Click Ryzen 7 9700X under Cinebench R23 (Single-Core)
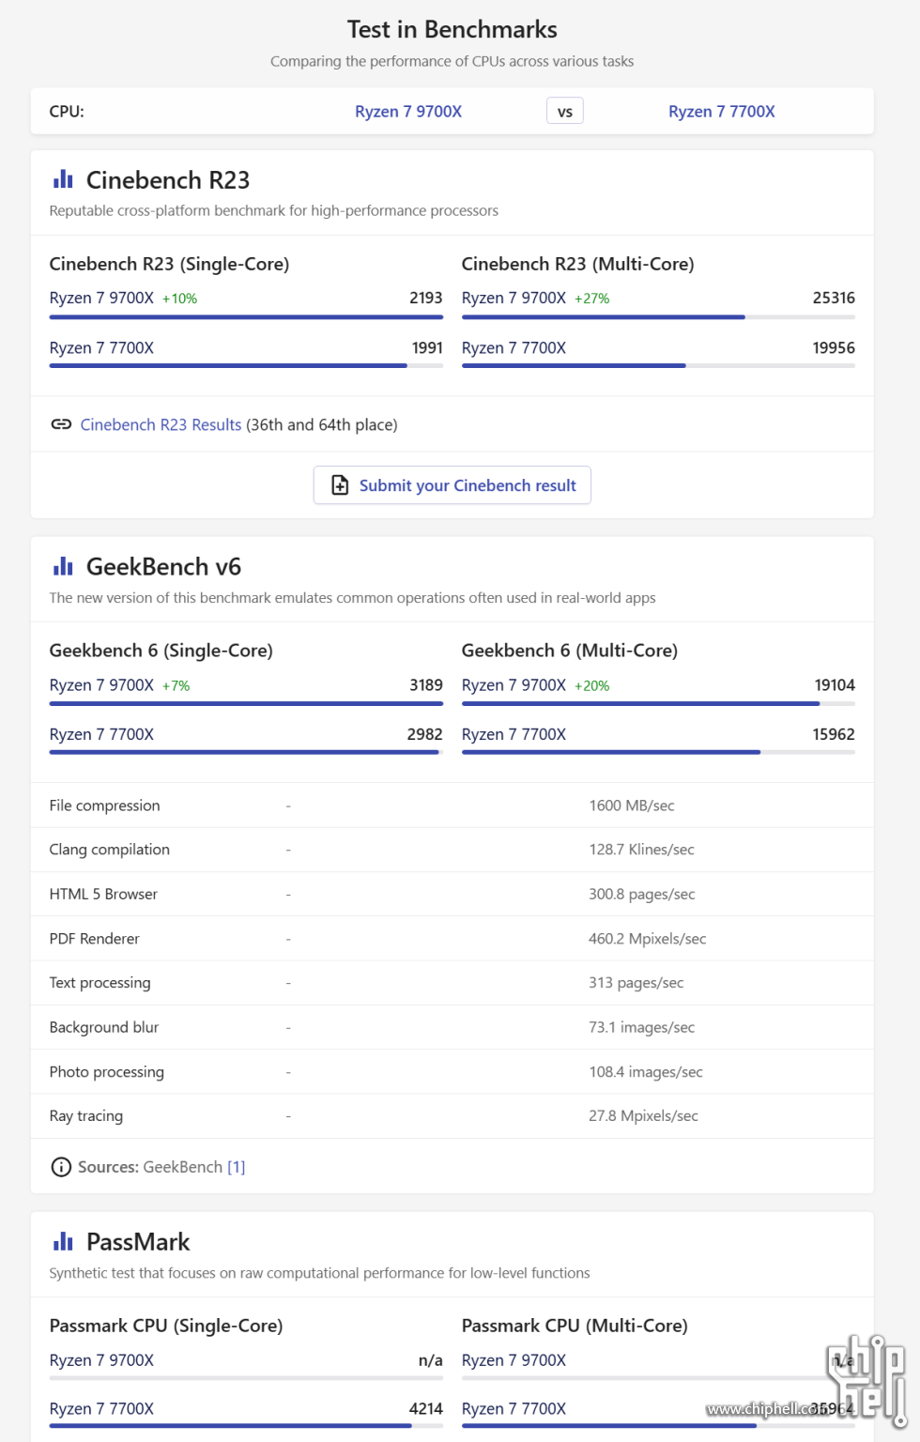Image resolution: width=920 pixels, height=1442 pixels. 101,298
